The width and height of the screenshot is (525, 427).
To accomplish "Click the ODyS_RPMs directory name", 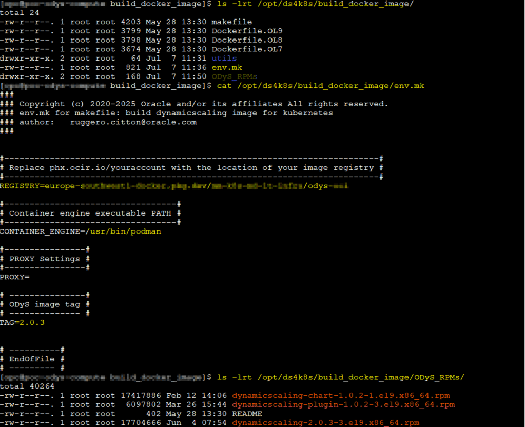I will point(234,76).
